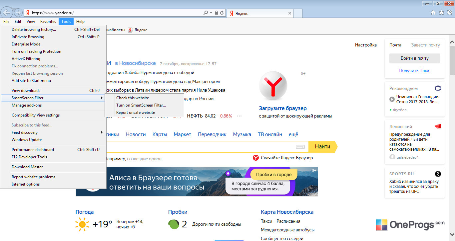Open Favorites via the star icon

click(441, 13)
